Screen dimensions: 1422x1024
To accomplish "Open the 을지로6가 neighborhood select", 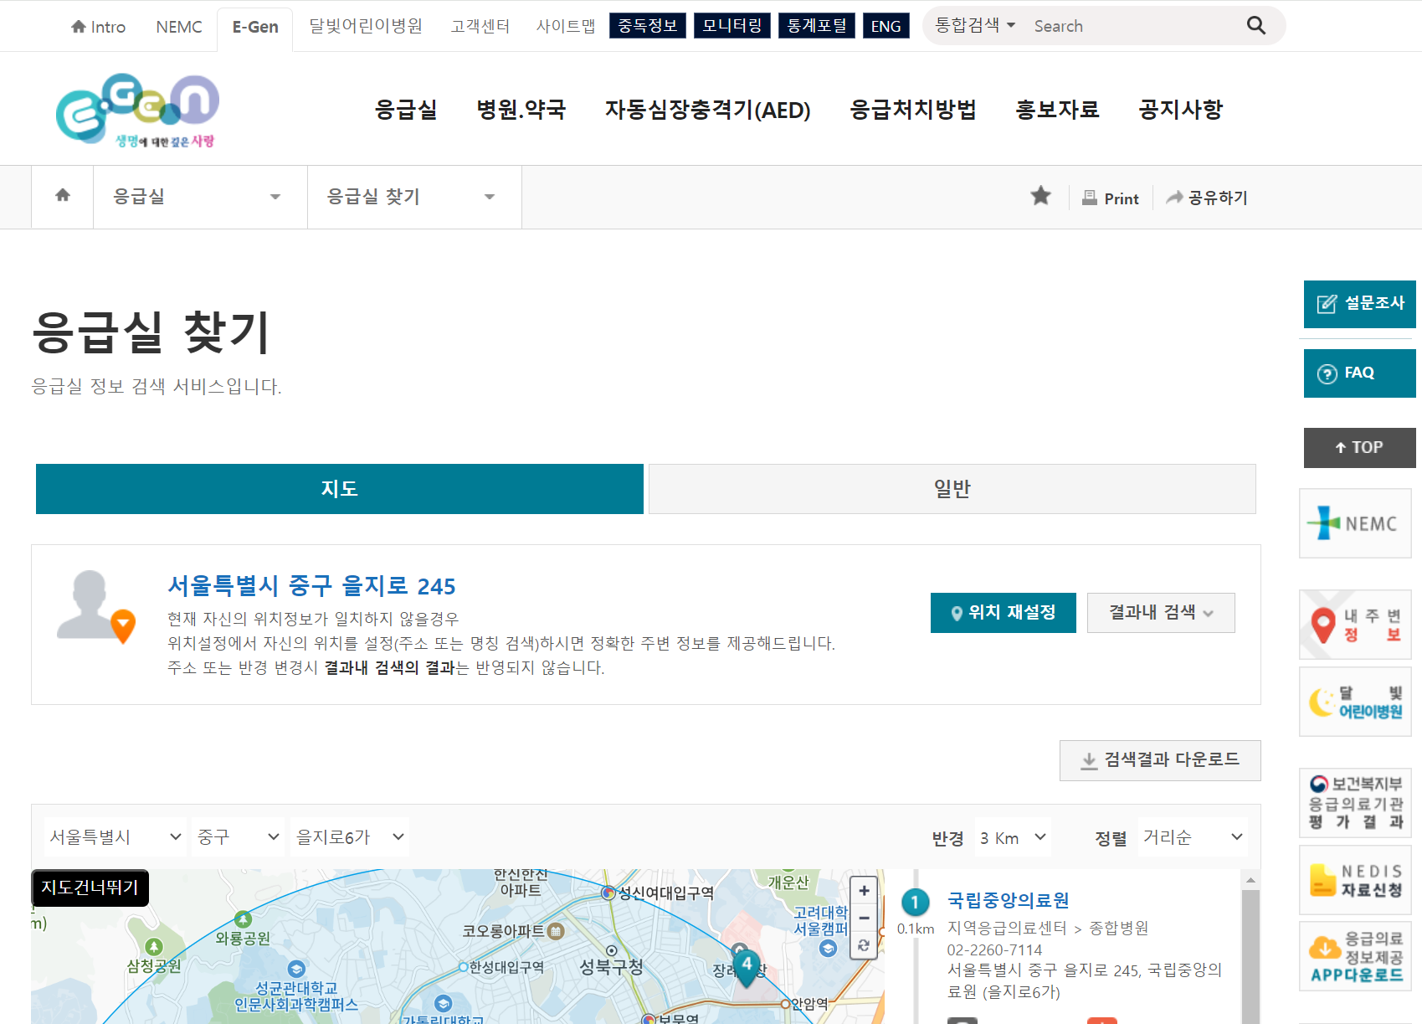I will coord(350,836).
